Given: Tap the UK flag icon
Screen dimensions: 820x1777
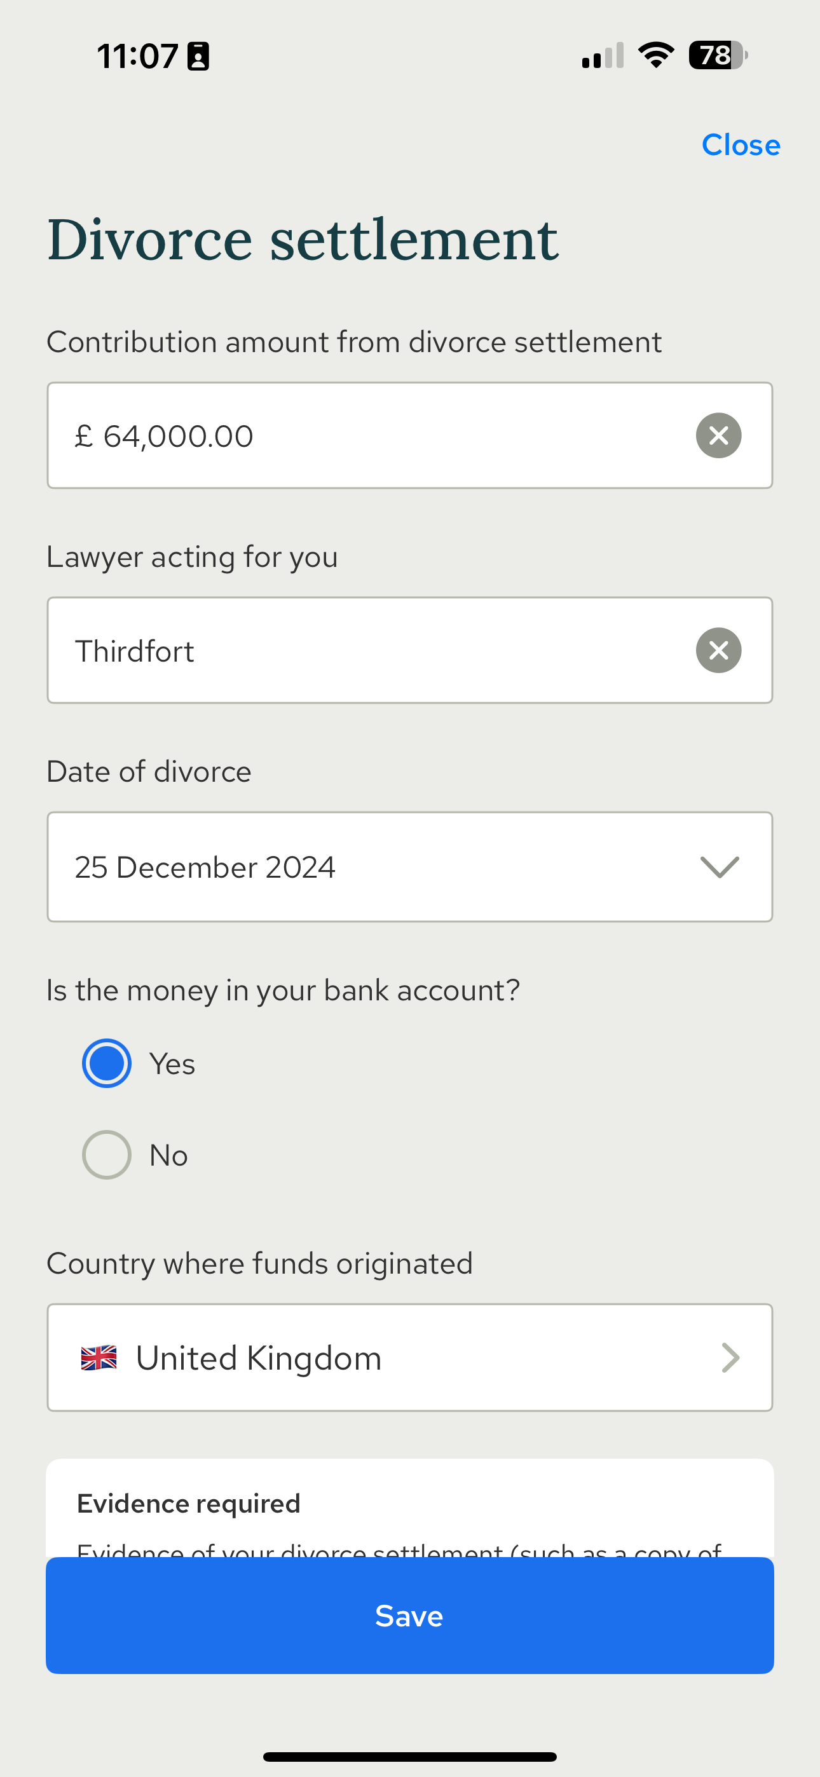Looking at the screenshot, I should pyautogui.click(x=99, y=1358).
